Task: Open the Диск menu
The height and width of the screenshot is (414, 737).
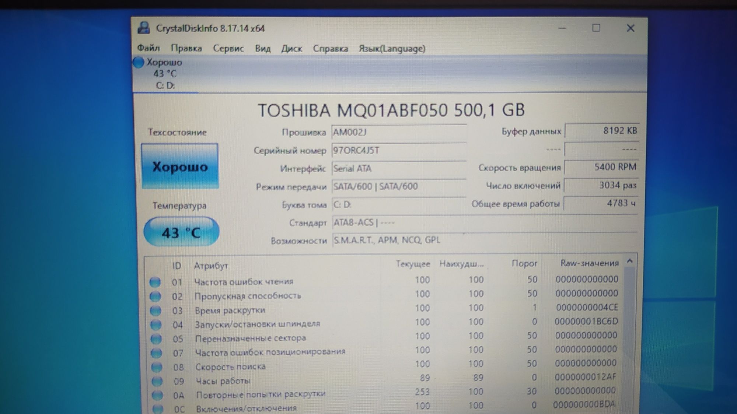Action: click(291, 48)
